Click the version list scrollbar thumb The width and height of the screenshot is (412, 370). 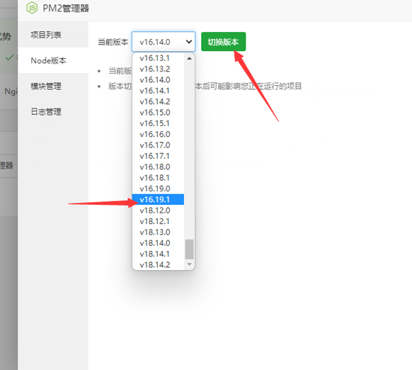click(189, 250)
